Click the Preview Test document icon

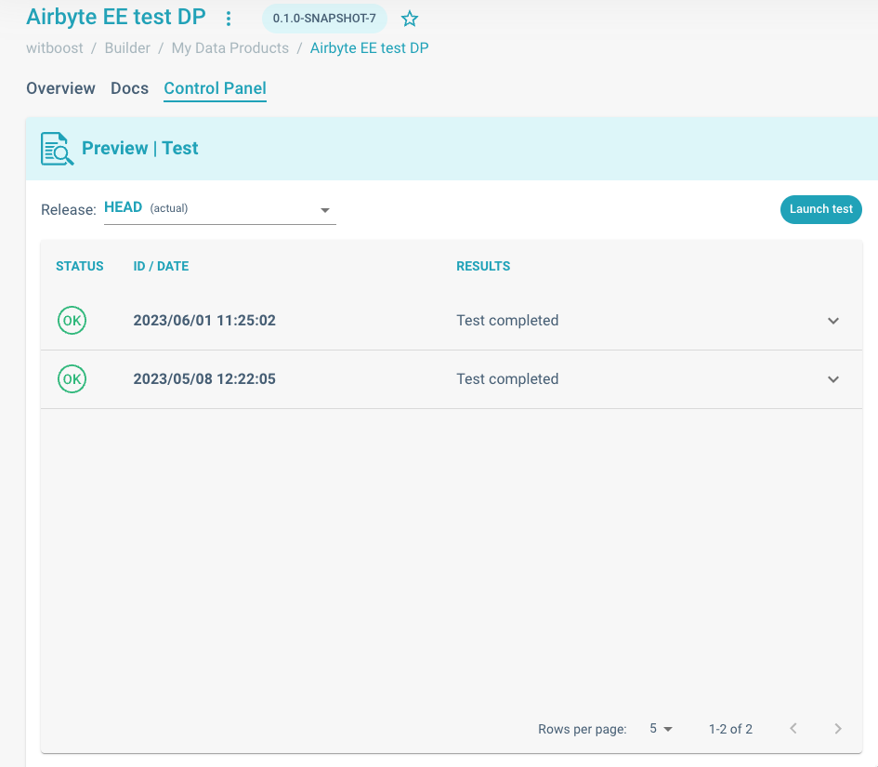(x=57, y=149)
